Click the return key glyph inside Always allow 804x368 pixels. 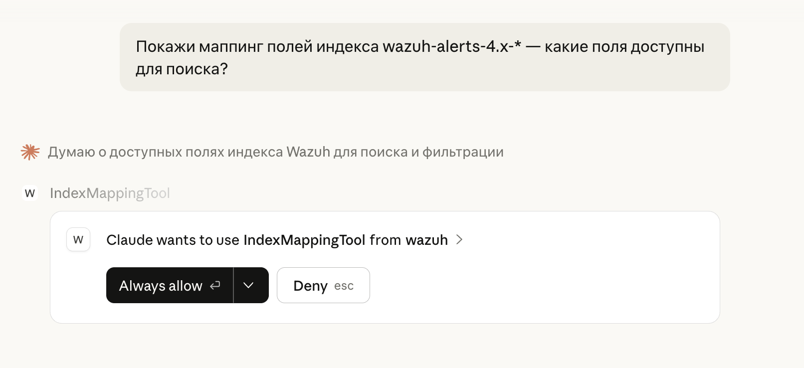[x=215, y=285]
